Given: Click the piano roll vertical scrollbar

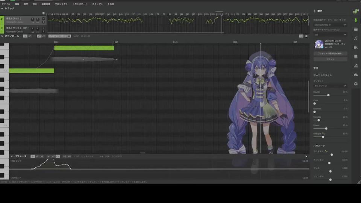Looking at the screenshot, I should pyautogui.click(x=309, y=97).
